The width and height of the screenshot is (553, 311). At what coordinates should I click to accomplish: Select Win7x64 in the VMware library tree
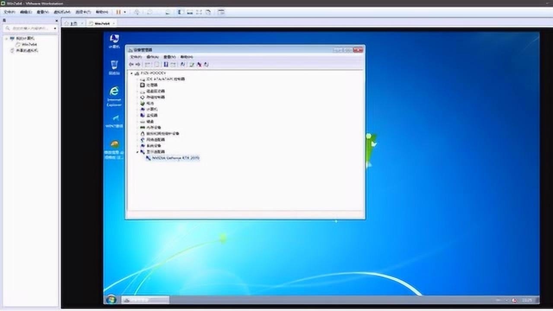click(29, 44)
